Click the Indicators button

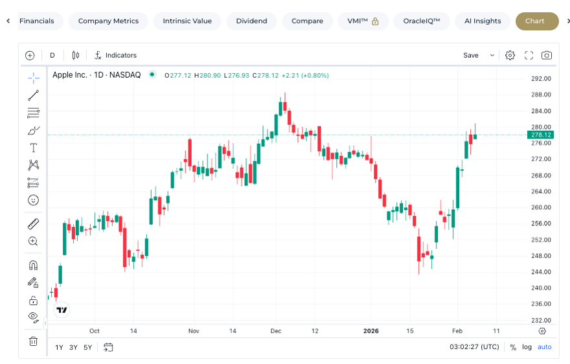(x=115, y=55)
